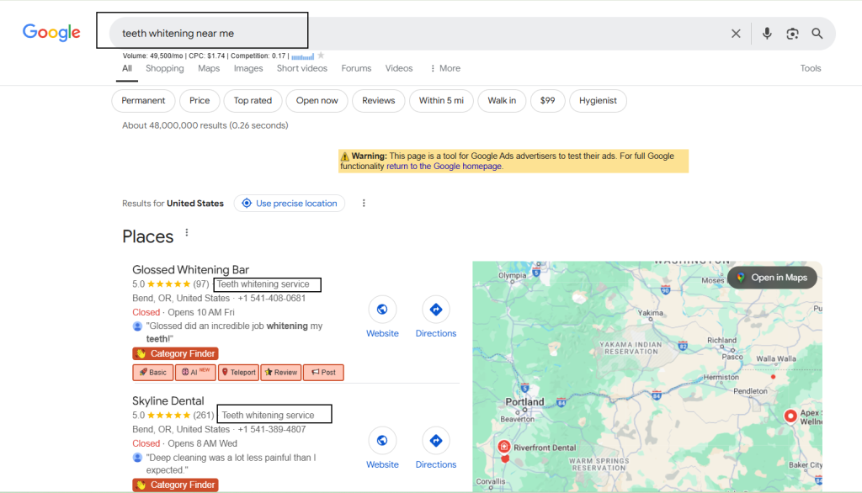
Task: Open the three-dot menu next to Places heading
Action: pos(187,232)
